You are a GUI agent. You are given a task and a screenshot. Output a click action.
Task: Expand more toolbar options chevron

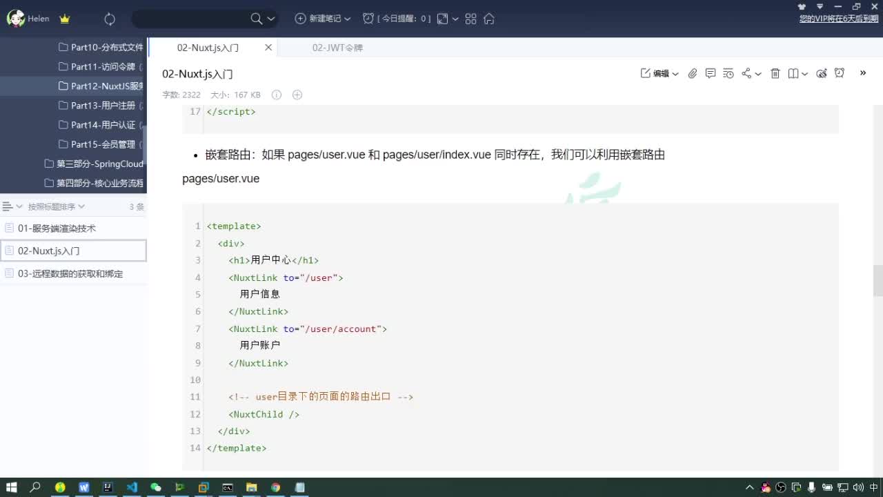click(863, 72)
